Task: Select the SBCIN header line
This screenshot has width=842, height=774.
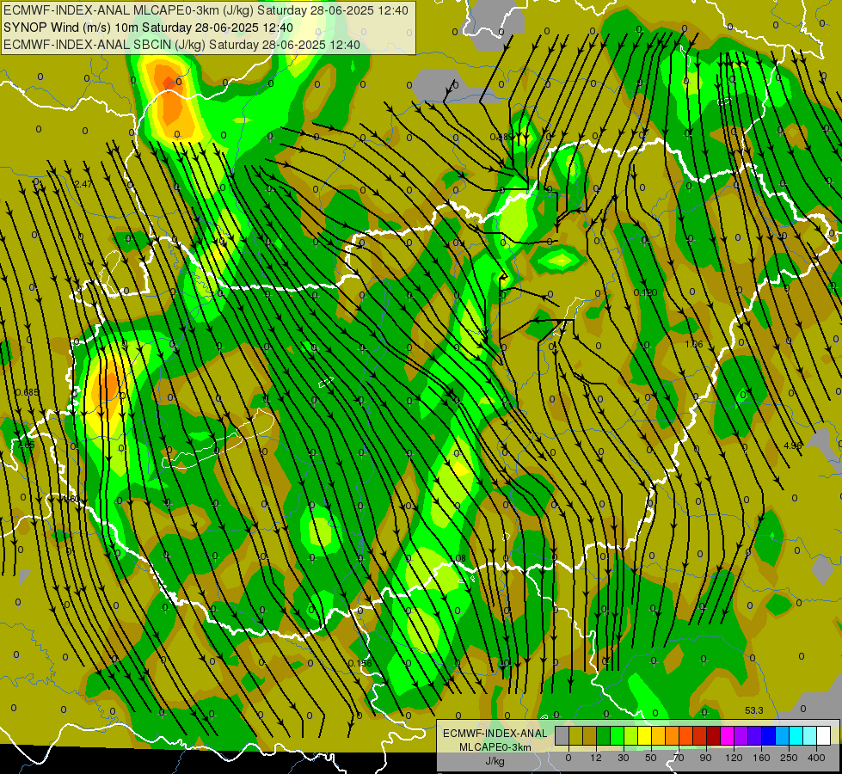Action: (181, 45)
